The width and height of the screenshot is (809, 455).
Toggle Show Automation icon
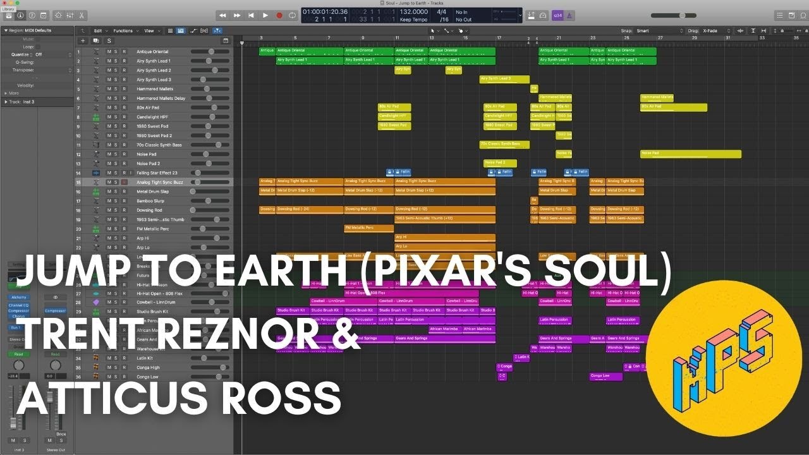194,30
